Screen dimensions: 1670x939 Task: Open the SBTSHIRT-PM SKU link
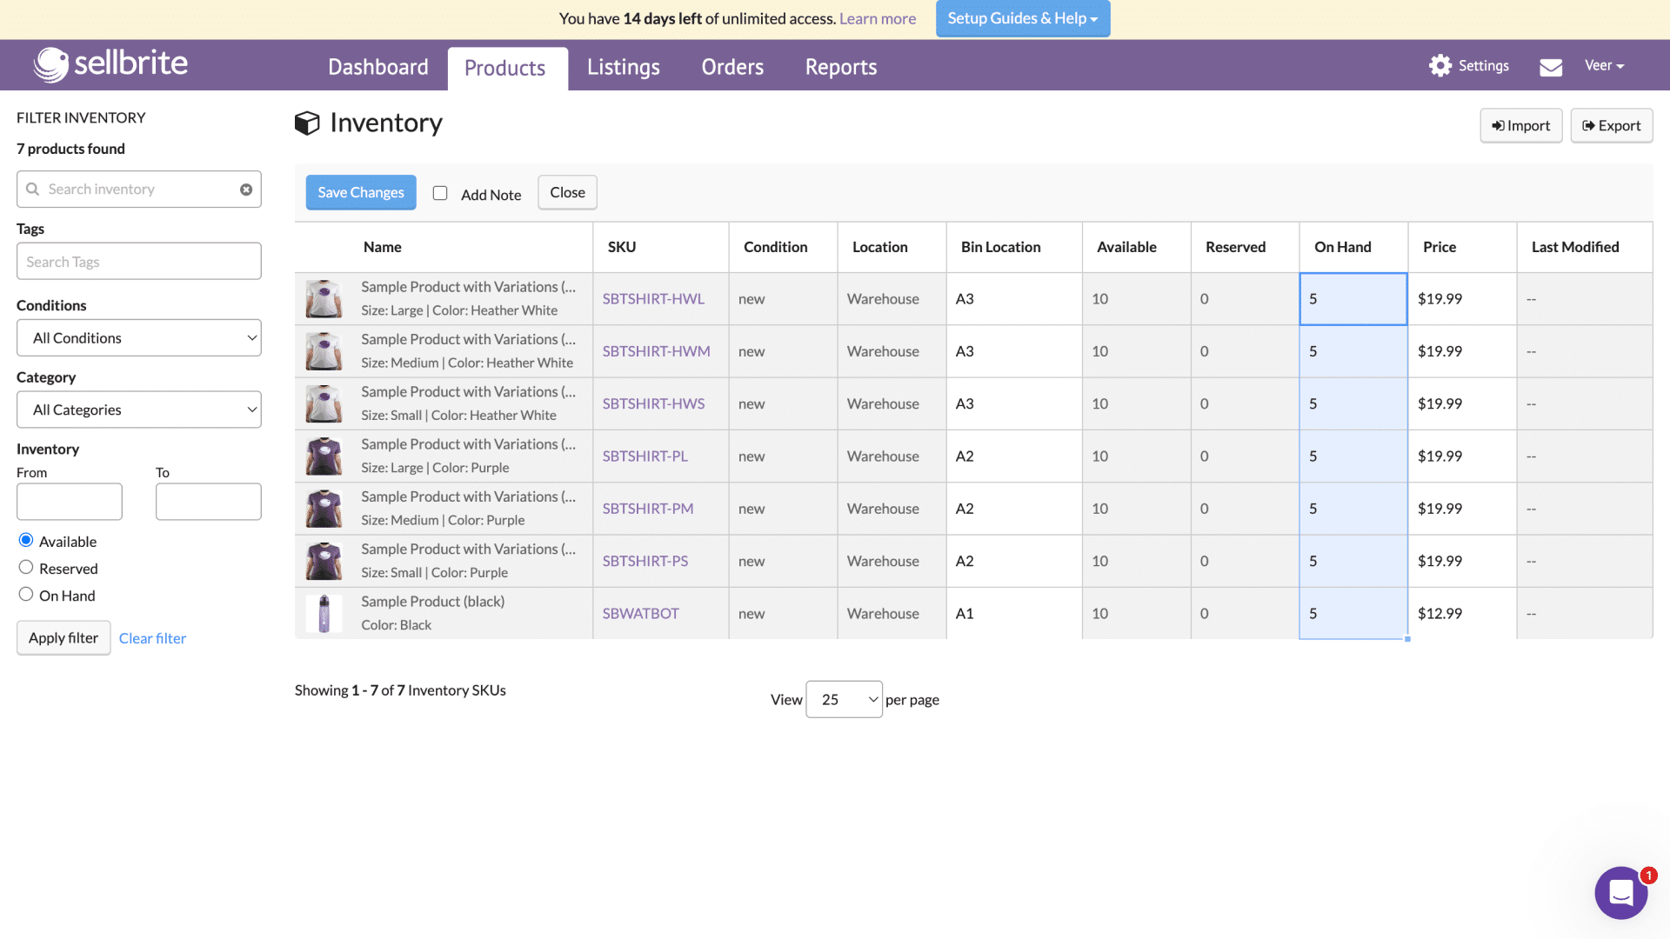[648, 509]
